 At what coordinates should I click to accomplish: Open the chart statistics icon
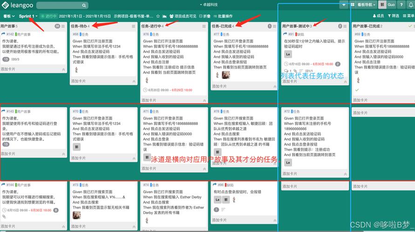pyautogui.click(x=164, y=16)
